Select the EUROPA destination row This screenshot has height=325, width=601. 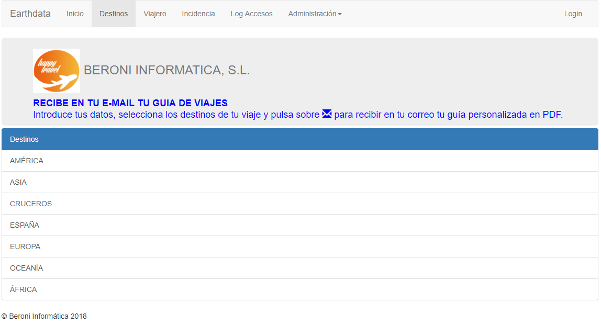[x=25, y=246]
